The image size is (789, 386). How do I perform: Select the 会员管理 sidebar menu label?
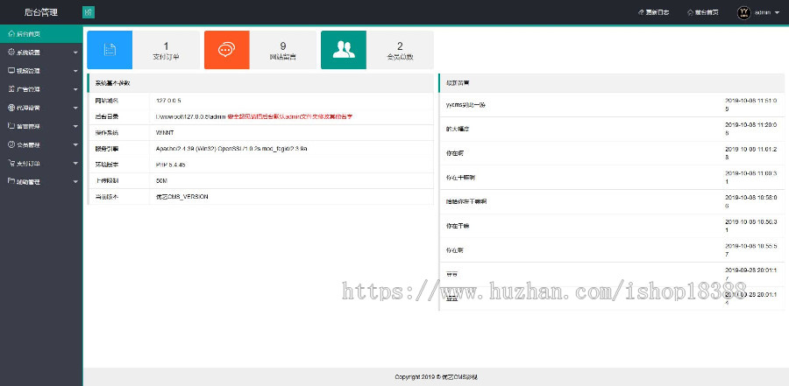point(28,144)
